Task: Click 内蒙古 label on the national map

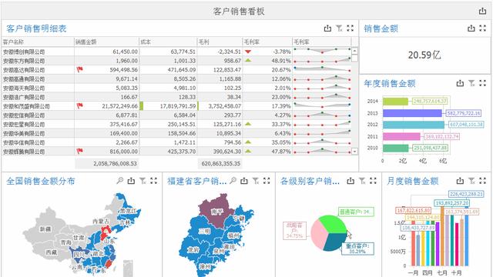Action: 101,221
